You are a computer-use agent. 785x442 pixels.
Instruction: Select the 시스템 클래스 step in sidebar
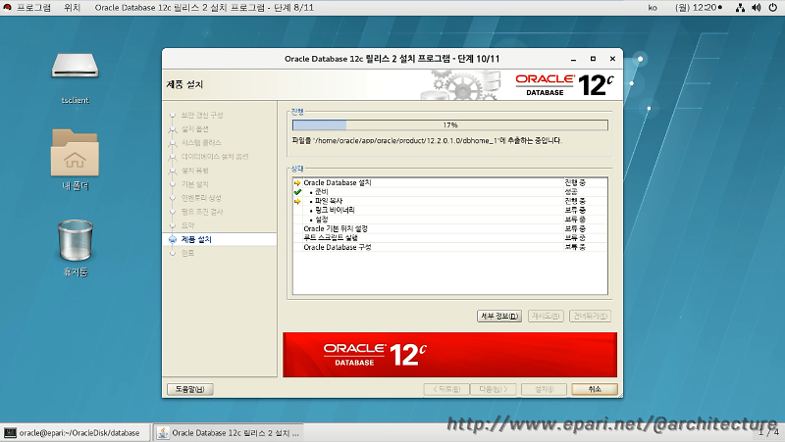(201, 142)
